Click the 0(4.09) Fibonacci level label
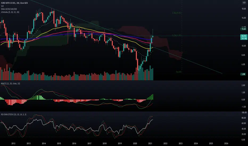Image resolution: width=248 pixels, height=146 pixels. [179, 72]
